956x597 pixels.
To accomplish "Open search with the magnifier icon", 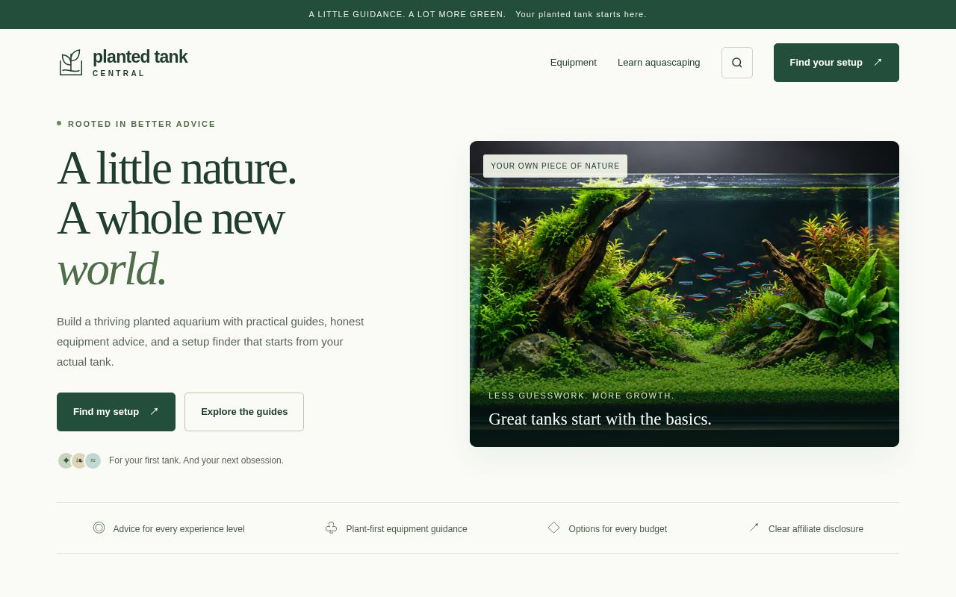I will (x=737, y=63).
